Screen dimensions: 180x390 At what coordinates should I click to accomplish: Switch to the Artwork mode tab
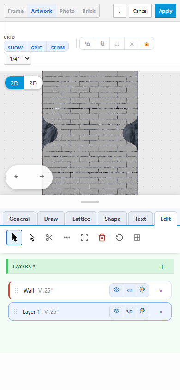point(42,11)
